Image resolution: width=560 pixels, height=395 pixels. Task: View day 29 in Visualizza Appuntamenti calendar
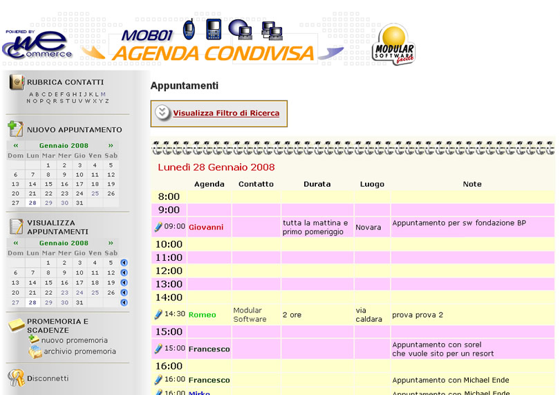click(x=48, y=302)
